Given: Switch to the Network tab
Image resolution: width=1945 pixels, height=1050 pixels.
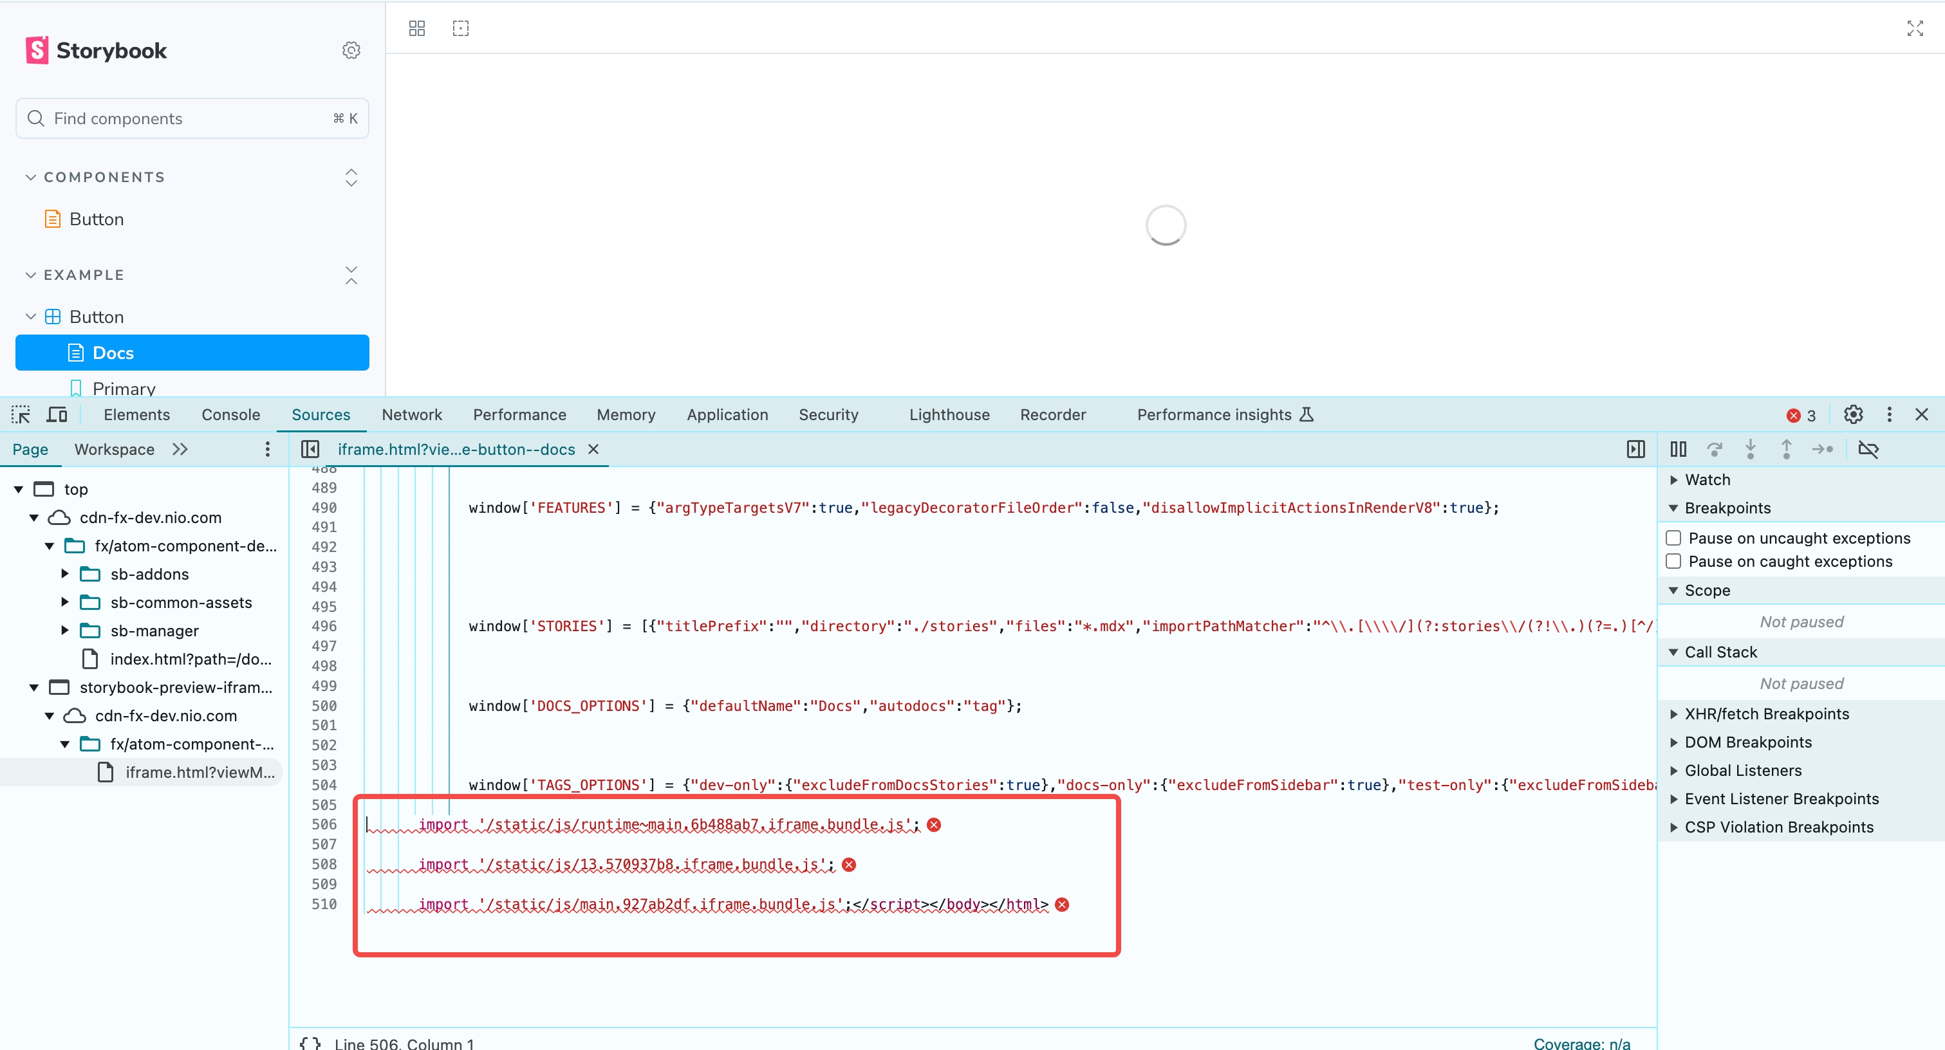Looking at the screenshot, I should coord(411,414).
